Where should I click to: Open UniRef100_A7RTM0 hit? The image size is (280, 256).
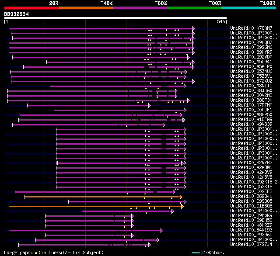[x=251, y=105]
